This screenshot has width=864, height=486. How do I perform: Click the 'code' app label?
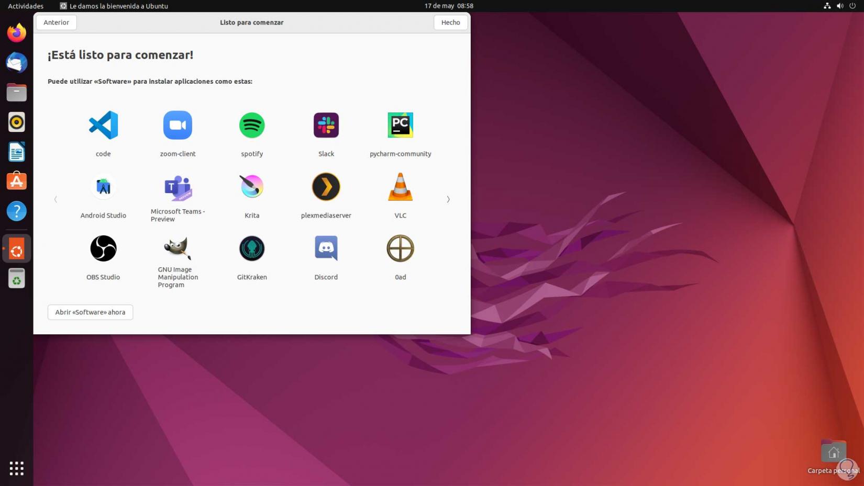(x=103, y=154)
